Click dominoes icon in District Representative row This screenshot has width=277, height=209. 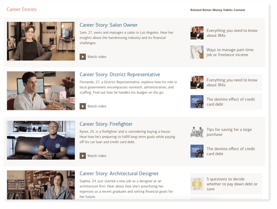[197, 102]
